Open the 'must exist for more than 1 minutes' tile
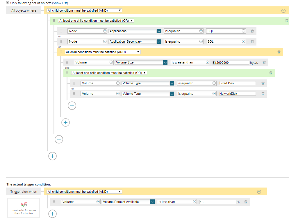The image size is (289, 220). coord(24,208)
